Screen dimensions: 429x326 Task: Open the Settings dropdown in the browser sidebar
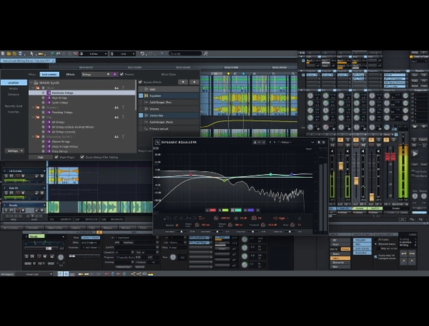click(14, 150)
